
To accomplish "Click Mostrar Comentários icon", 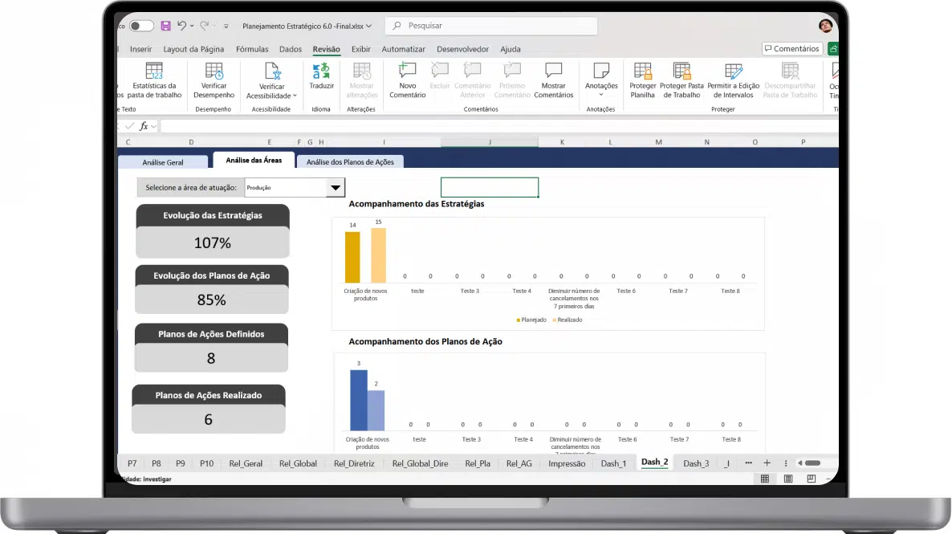I will tap(553, 80).
